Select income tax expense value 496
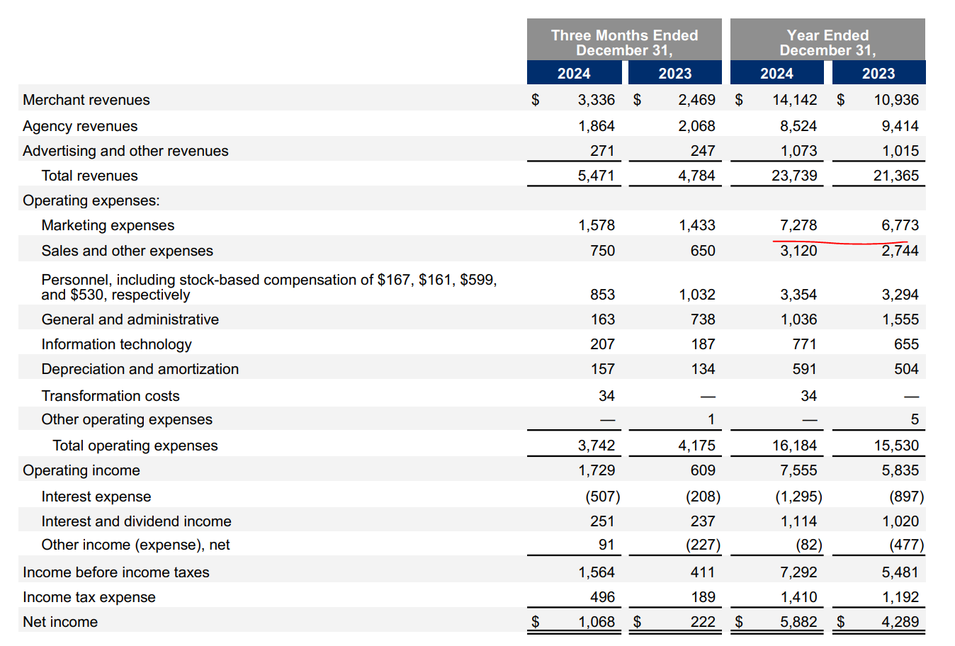Screen dimensions: 955x646 pos(602,597)
